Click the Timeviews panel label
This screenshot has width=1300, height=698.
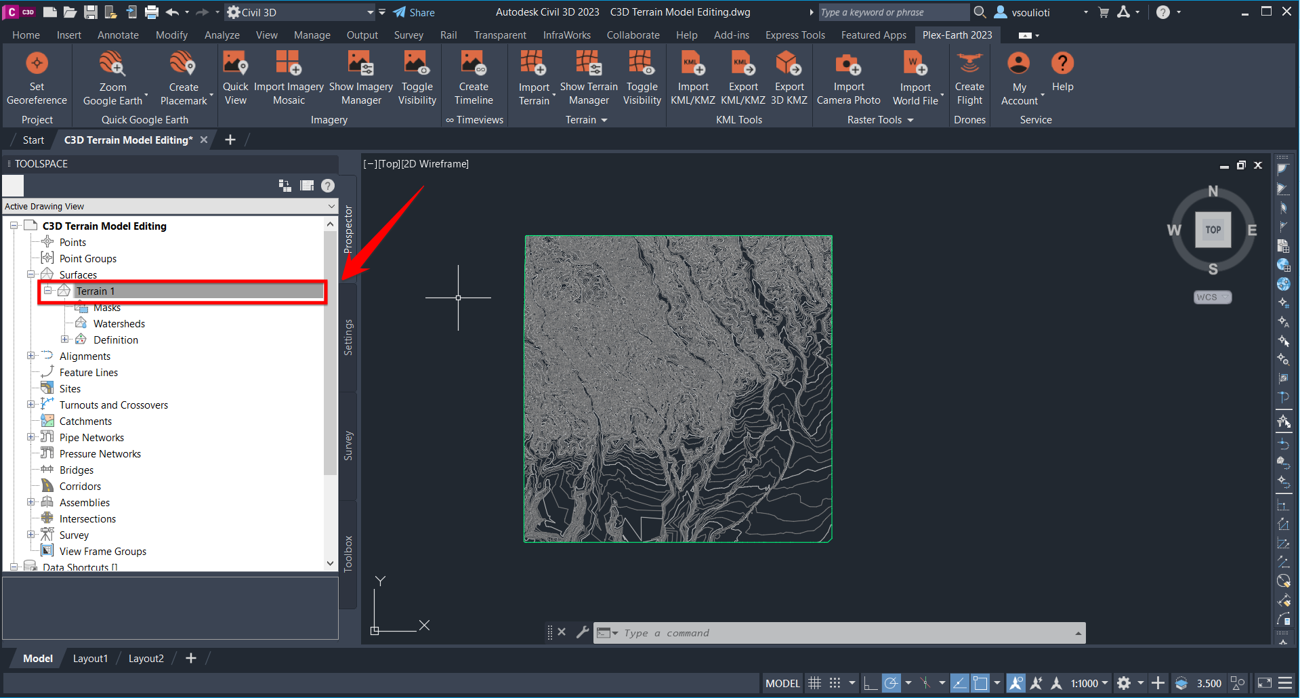click(x=474, y=120)
